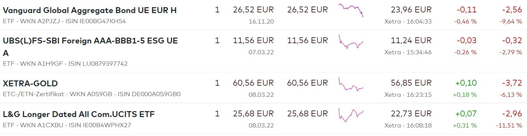The width and height of the screenshot is (527, 136).
Task: Click the +0,31 % daily change
Action: coord(465,126)
